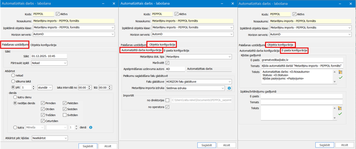Viewport: 356px width, 149px height.
Task: Tick the no direktorijas import checkbox
Action: [x=167, y=100]
